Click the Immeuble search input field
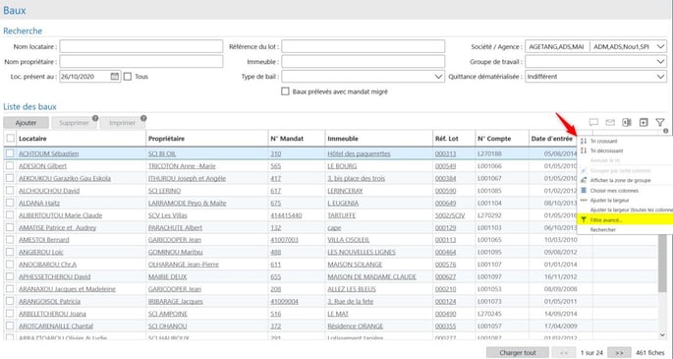 364,61
